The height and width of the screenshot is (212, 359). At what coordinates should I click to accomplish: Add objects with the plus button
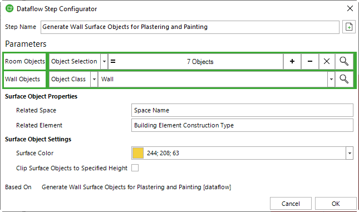(292, 61)
